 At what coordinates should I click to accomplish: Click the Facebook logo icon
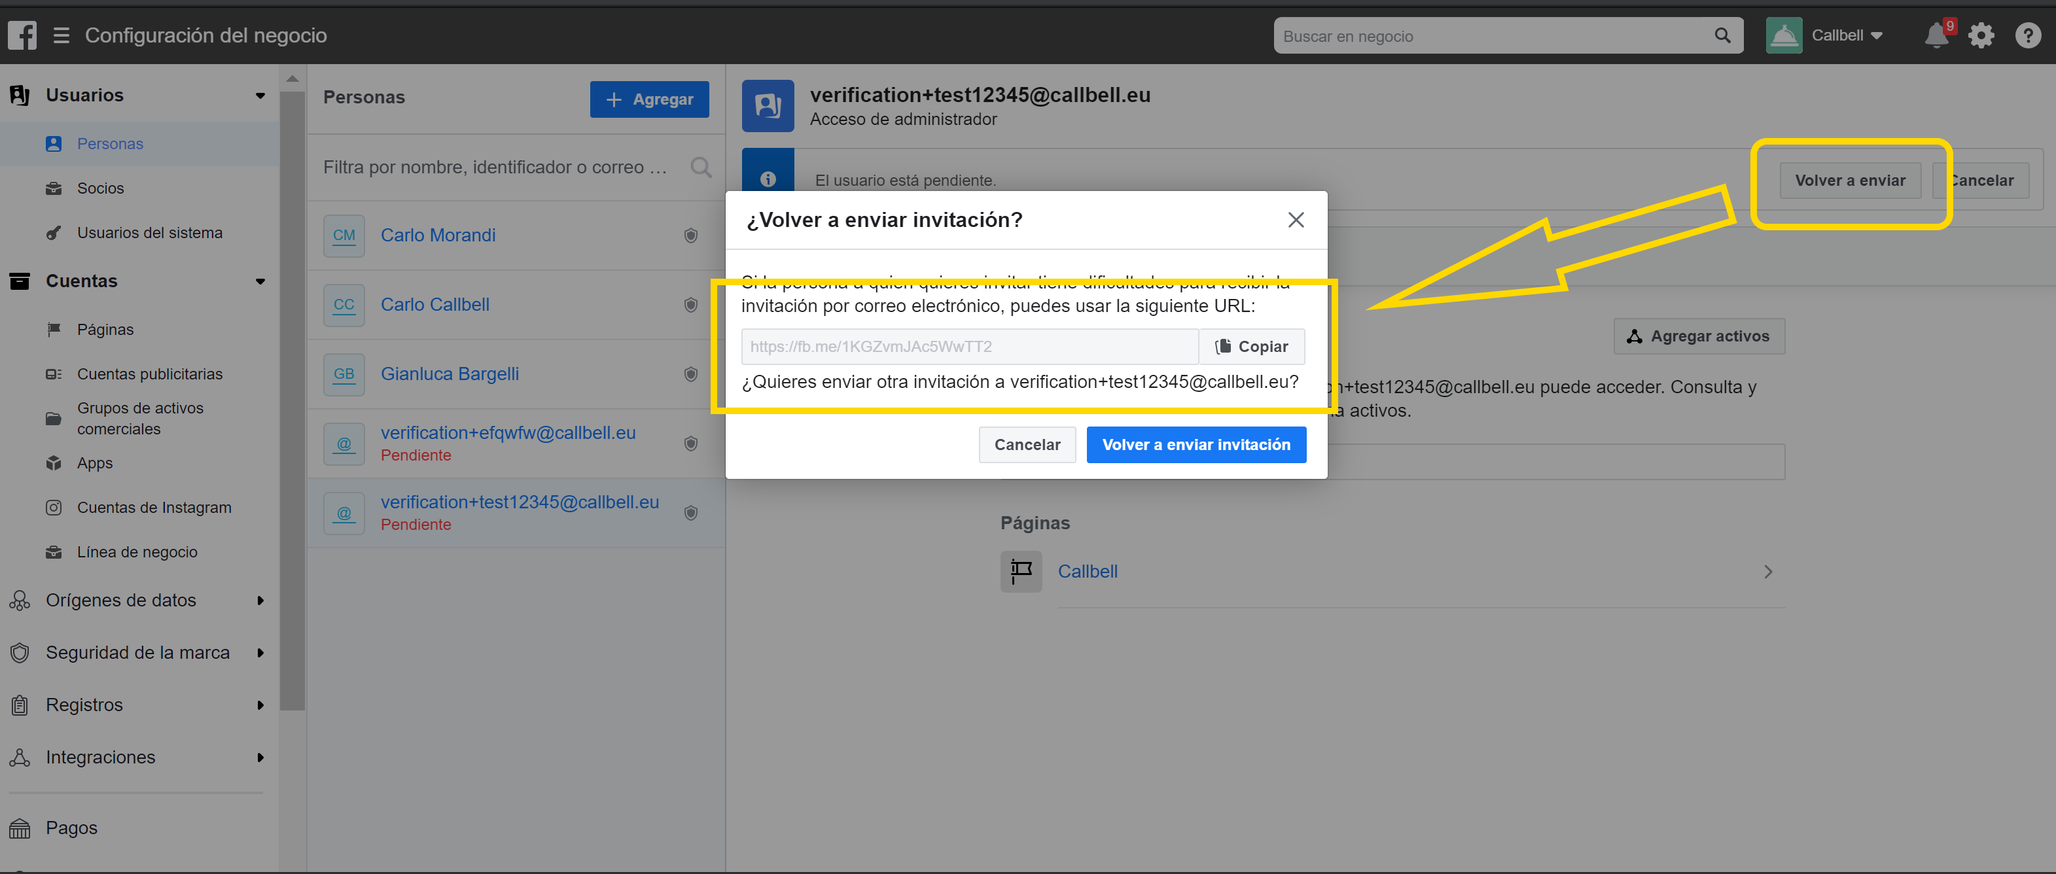click(x=22, y=35)
